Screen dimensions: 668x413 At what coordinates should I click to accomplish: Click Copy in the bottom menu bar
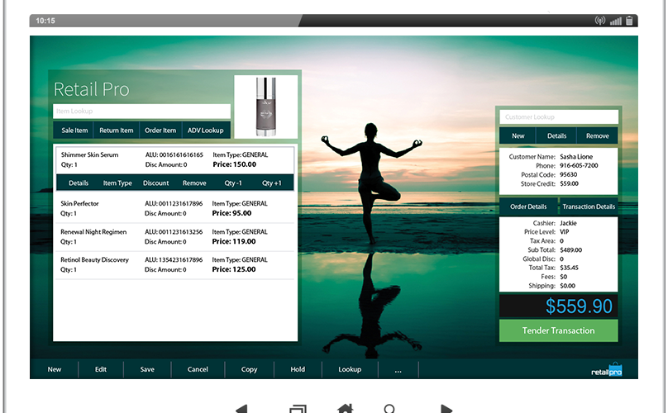(249, 369)
